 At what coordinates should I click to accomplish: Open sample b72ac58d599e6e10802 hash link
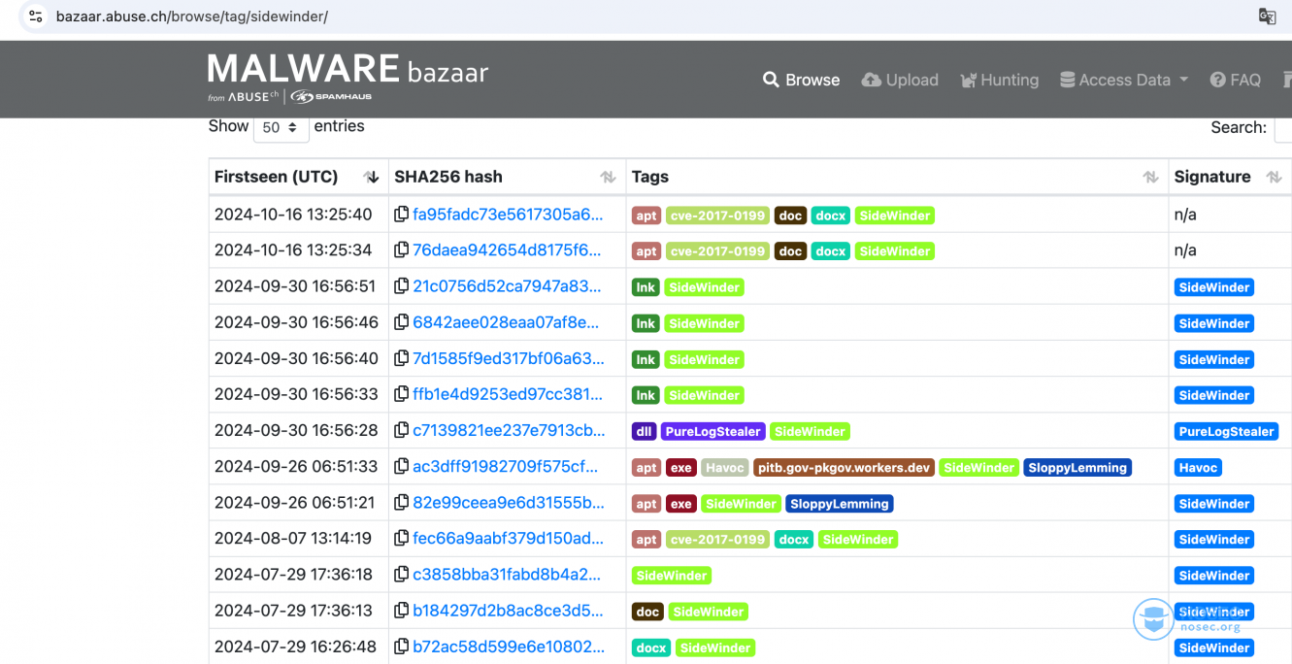tap(509, 647)
